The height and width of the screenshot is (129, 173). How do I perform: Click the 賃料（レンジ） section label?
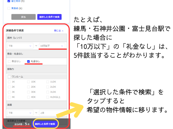click(15, 38)
